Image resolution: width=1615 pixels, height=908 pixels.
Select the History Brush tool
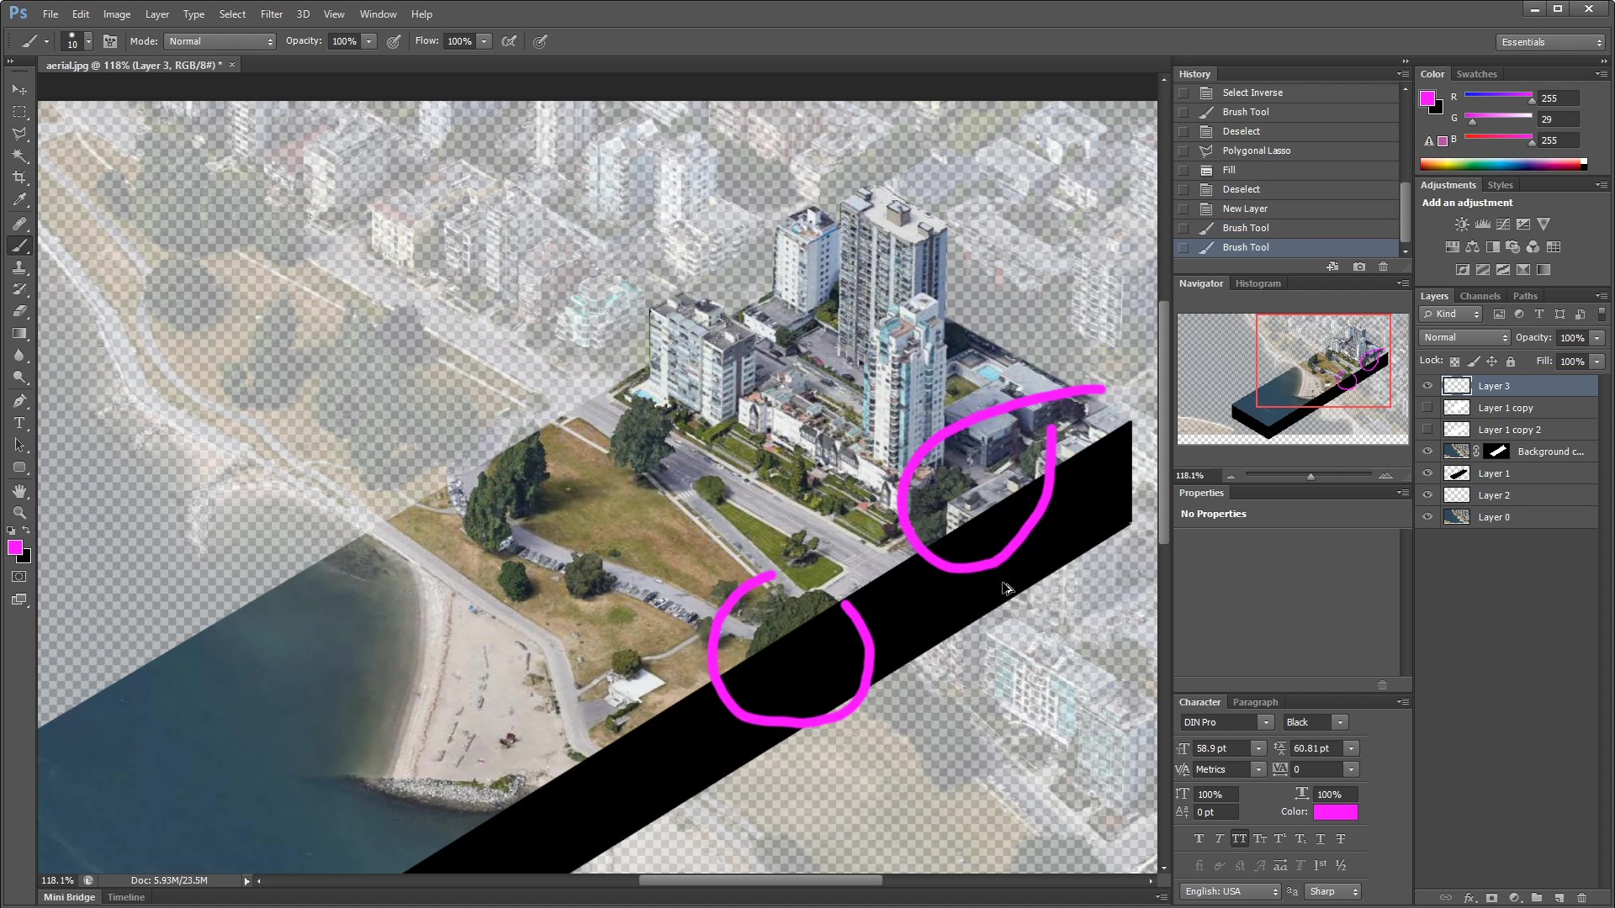(x=19, y=289)
